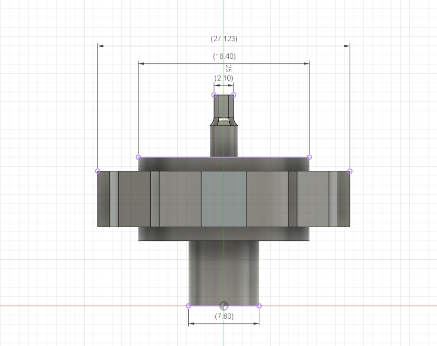Select the (18.40) dimension label

coord(224,56)
